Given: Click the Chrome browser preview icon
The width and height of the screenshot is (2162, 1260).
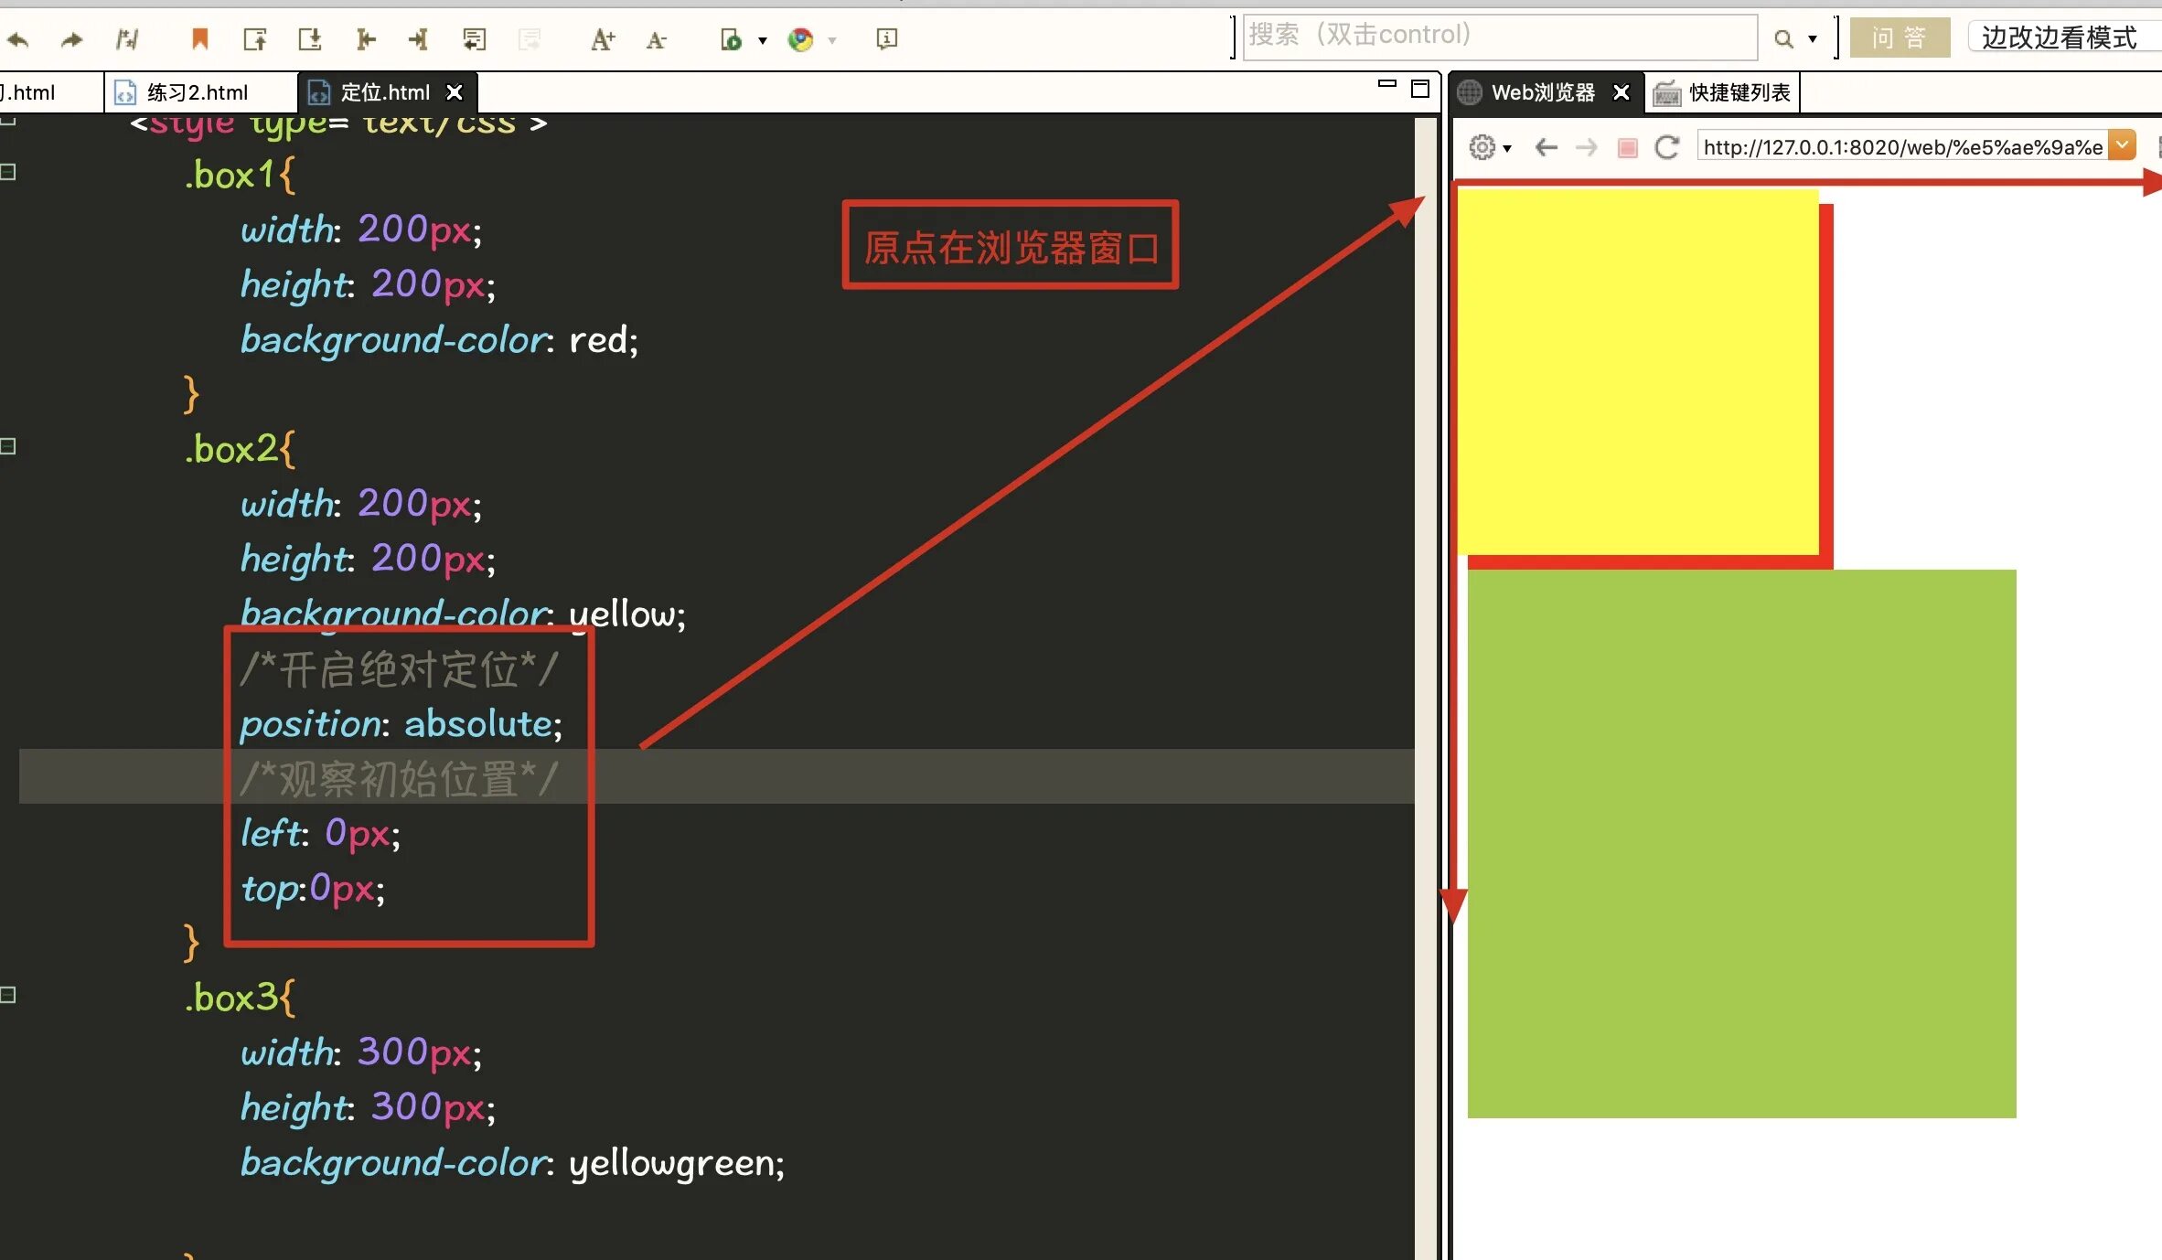Looking at the screenshot, I should coord(800,39).
